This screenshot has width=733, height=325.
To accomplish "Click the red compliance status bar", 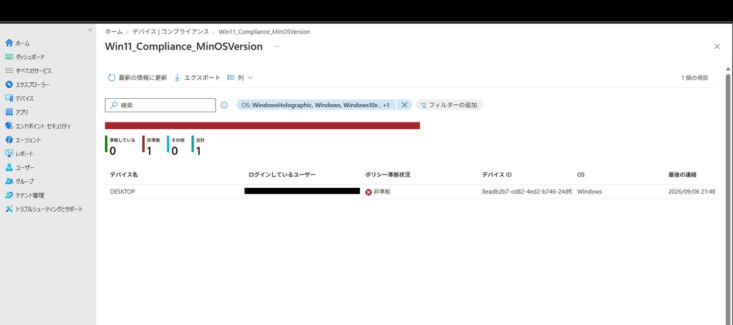I will click(x=263, y=126).
